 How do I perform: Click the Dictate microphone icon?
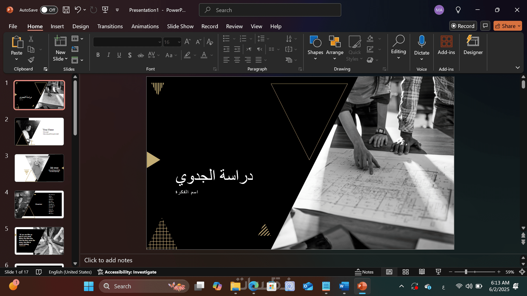pyautogui.click(x=421, y=42)
